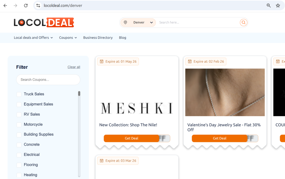
Task: Click the Search Coupons input field
Action: (x=48, y=80)
